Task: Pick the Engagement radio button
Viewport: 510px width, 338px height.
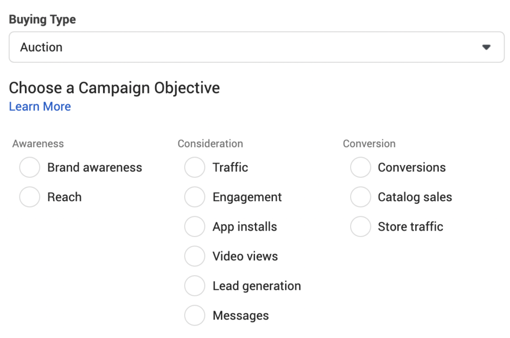Action: tap(195, 197)
